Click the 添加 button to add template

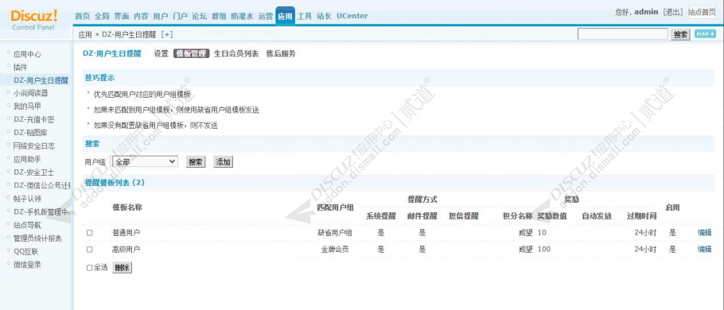223,162
